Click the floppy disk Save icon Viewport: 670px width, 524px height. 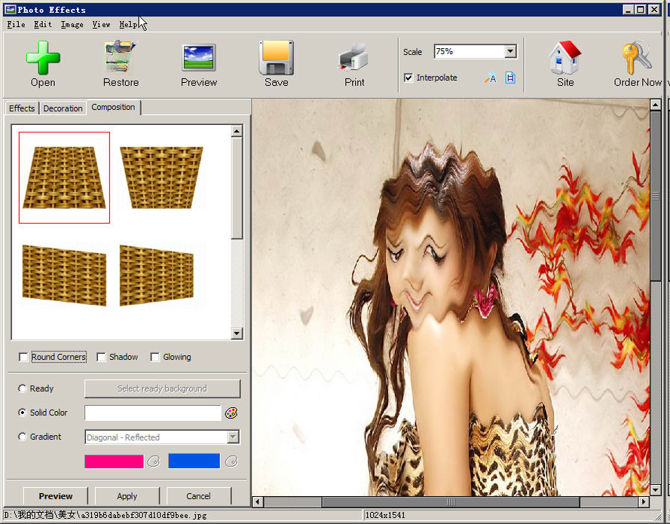tap(277, 58)
